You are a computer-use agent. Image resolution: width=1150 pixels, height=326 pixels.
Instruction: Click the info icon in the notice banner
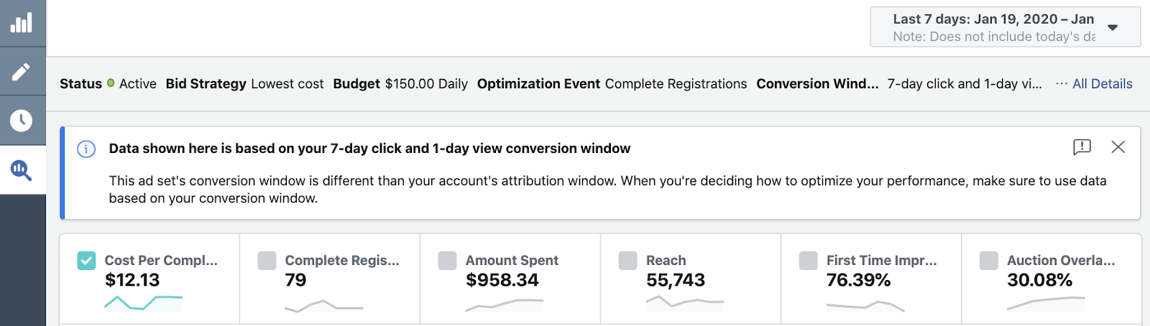(86, 149)
